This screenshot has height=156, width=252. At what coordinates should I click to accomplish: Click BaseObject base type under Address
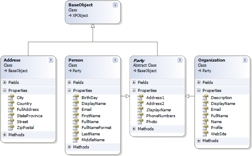click(x=18, y=71)
